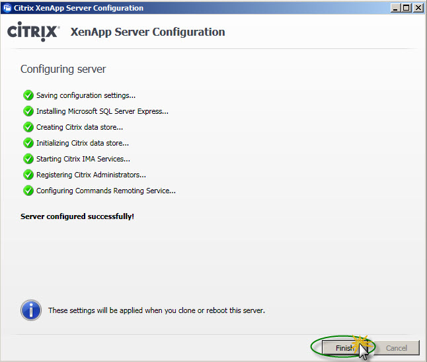427x362 pixels.
Task: Click the 'Configuring server' heading
Action: pyautogui.click(x=63, y=69)
